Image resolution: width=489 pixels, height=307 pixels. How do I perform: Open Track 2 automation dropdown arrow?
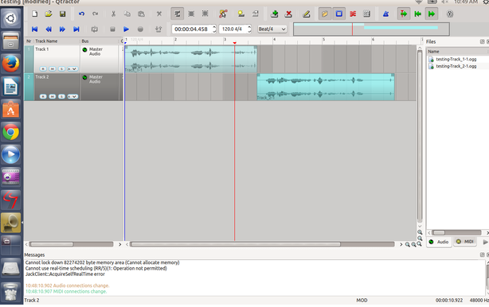[x=75, y=96]
